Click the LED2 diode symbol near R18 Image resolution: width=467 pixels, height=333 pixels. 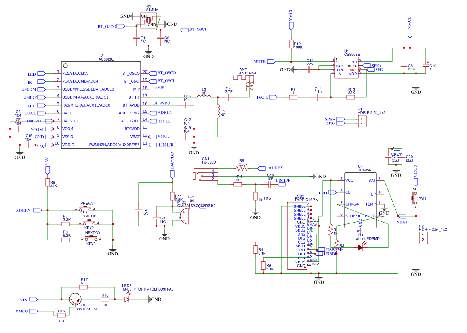(x=127, y=298)
